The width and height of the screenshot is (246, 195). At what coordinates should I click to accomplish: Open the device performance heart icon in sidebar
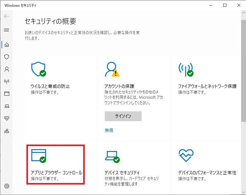(x=7, y=118)
